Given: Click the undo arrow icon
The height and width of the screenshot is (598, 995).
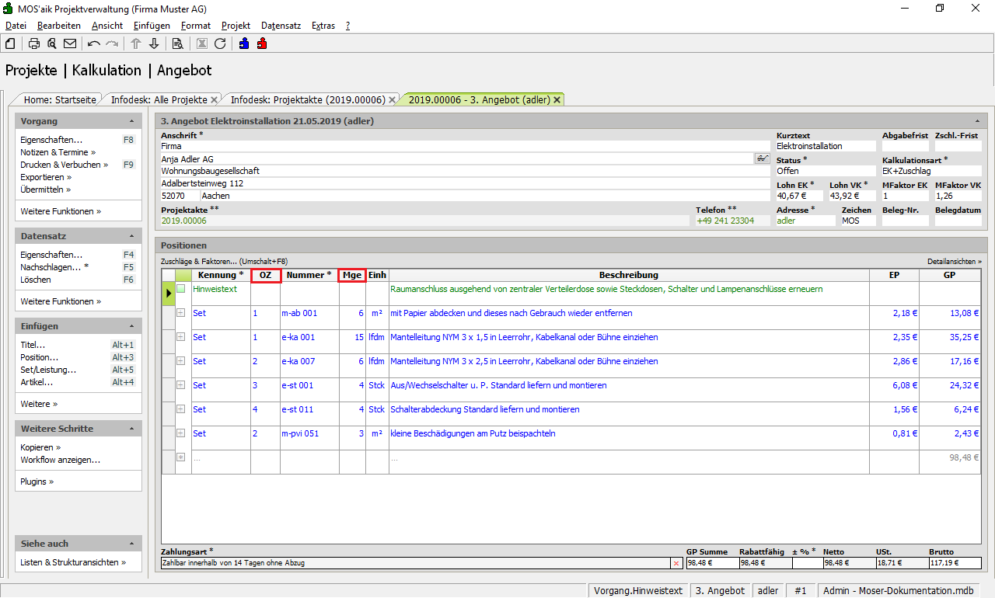Looking at the screenshot, I should coord(94,43).
